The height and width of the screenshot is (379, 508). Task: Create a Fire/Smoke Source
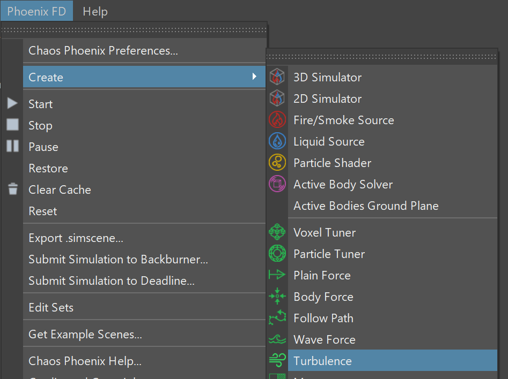pyautogui.click(x=392, y=120)
